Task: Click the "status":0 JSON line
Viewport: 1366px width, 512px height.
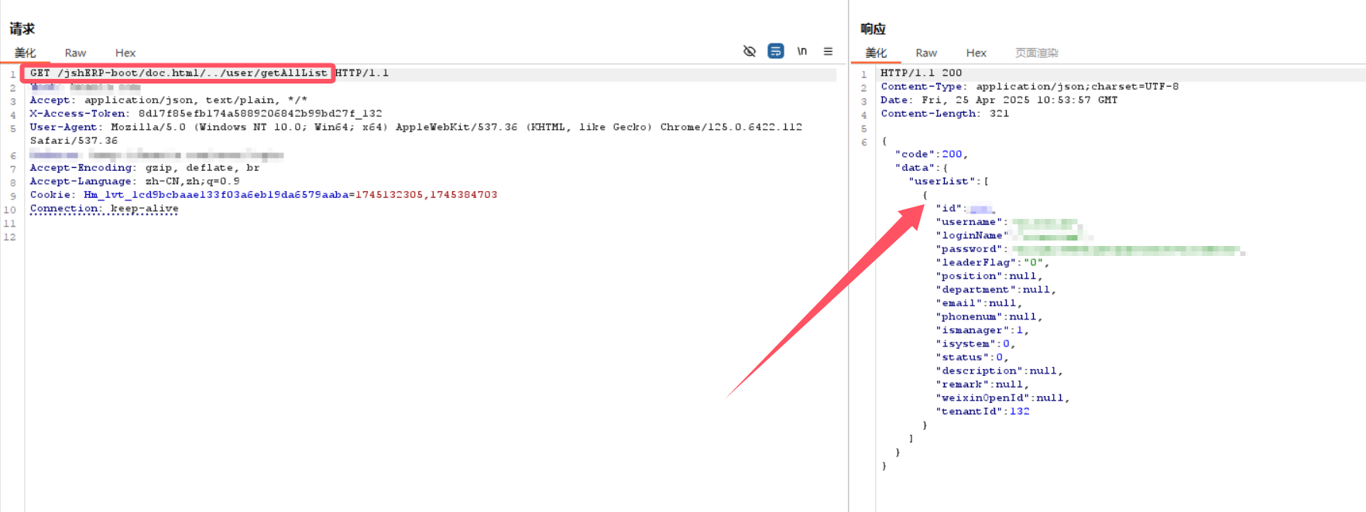Action: [x=972, y=357]
